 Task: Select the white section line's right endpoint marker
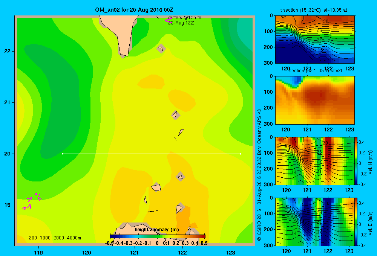241,154
